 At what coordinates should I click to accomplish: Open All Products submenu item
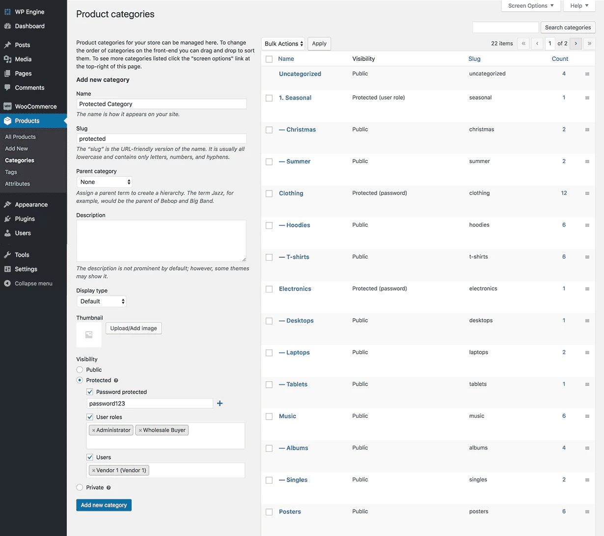point(20,137)
